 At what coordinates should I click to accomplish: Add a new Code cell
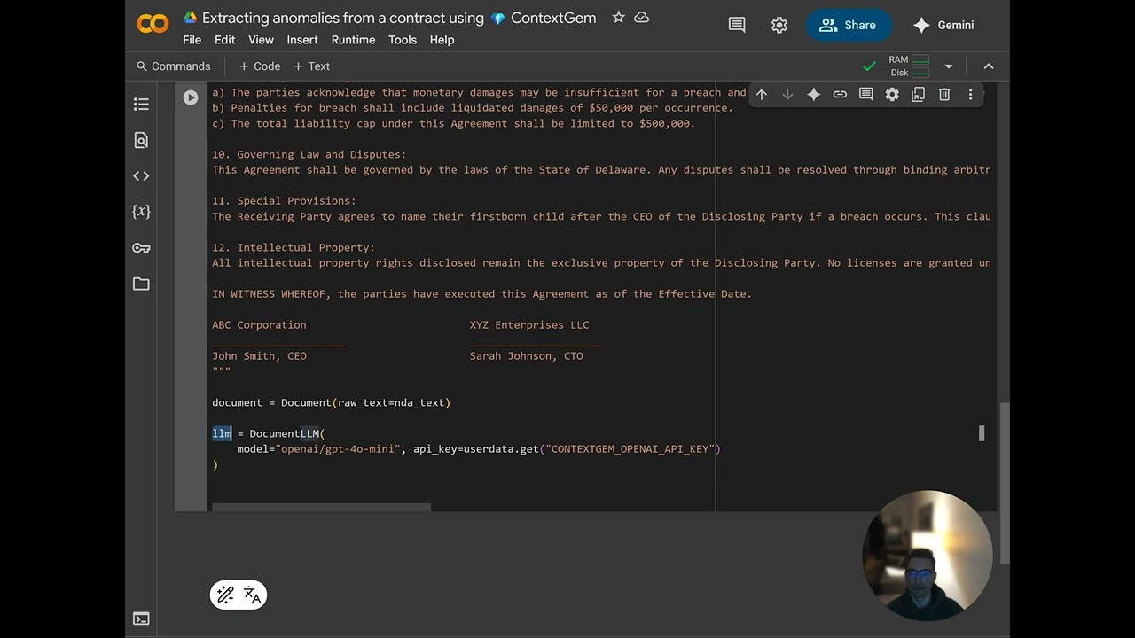click(x=260, y=66)
